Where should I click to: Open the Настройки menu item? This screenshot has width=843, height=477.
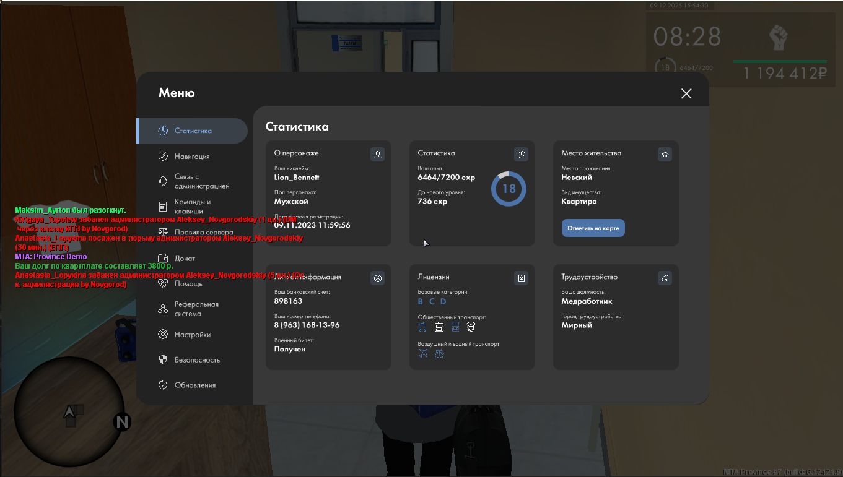coord(192,335)
